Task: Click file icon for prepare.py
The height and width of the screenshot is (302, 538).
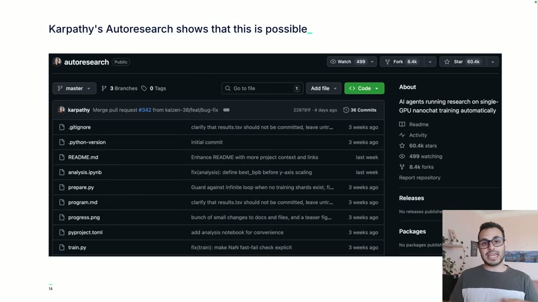Action: click(62, 187)
